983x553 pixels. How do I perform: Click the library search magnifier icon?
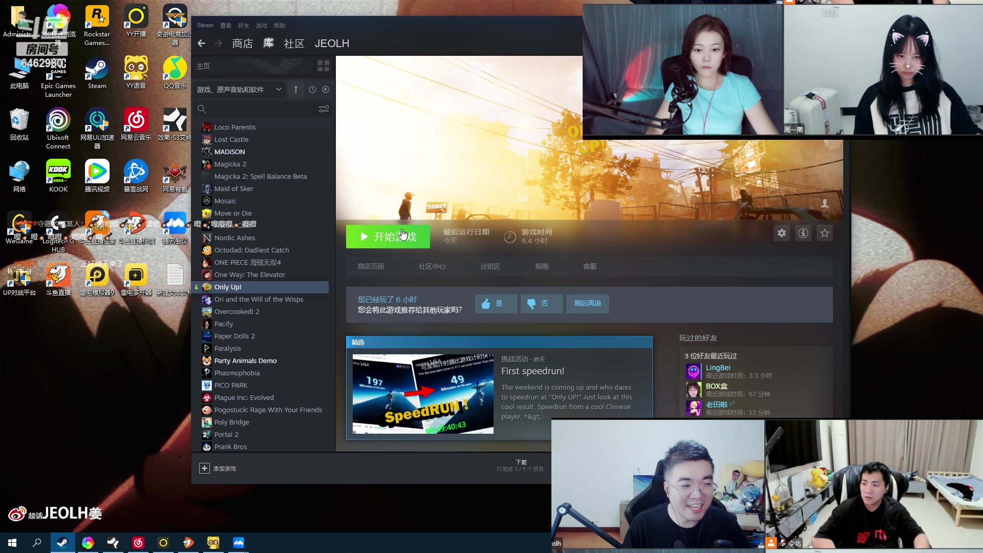[x=202, y=109]
